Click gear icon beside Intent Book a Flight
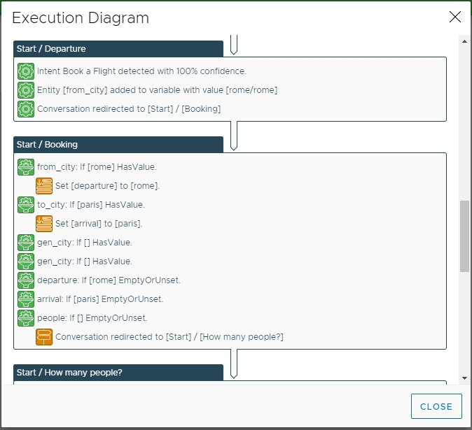Viewport: 472px width, 430px height. 26,71
